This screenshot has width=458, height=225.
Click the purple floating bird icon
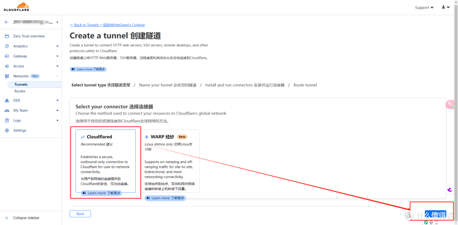450,190
